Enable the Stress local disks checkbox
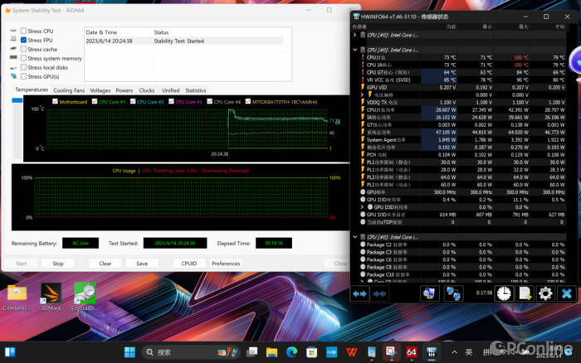Image resolution: width=581 pixels, height=363 pixels. click(24, 67)
